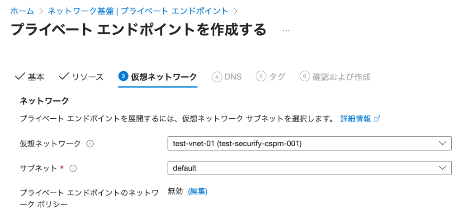The image size is (463, 223).
Task: Switch to the DNS tab
Action: [232, 77]
